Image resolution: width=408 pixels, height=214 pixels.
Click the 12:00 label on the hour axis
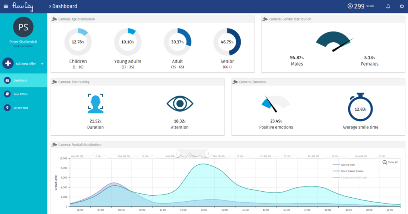[x=204, y=210]
